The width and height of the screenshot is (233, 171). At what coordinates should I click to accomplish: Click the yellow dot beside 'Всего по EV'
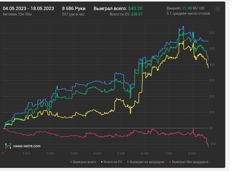[x=102, y=162]
